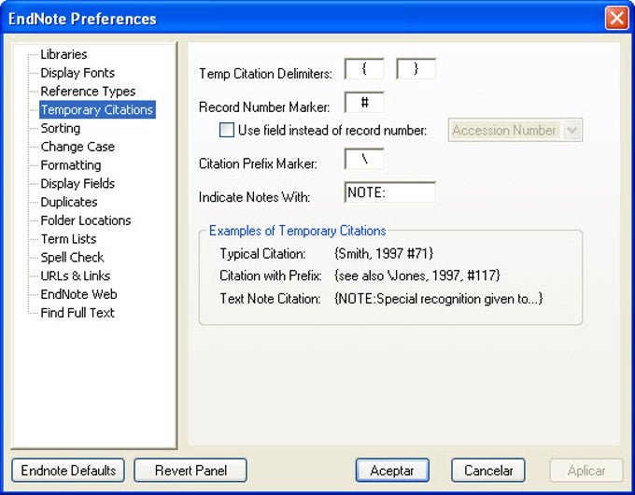Select the Temporary Citations entry

click(97, 110)
